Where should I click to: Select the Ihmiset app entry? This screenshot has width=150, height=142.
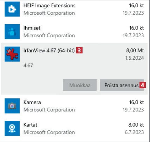click(74, 32)
